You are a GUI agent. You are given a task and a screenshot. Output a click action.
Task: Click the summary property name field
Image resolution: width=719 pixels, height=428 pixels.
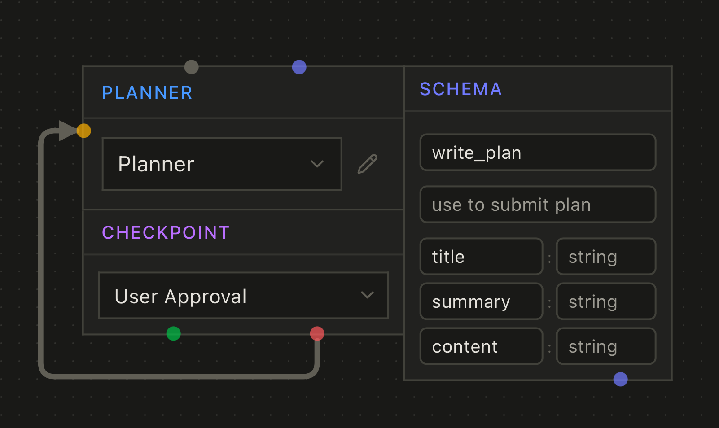click(481, 302)
